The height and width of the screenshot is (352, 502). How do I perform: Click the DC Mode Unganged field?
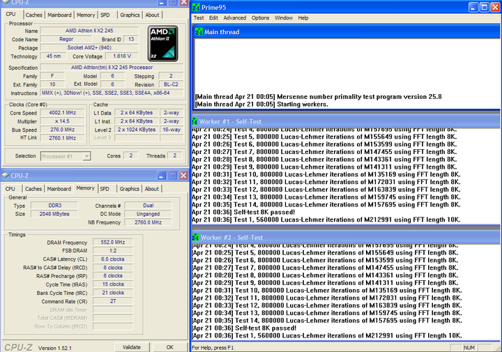(x=148, y=214)
